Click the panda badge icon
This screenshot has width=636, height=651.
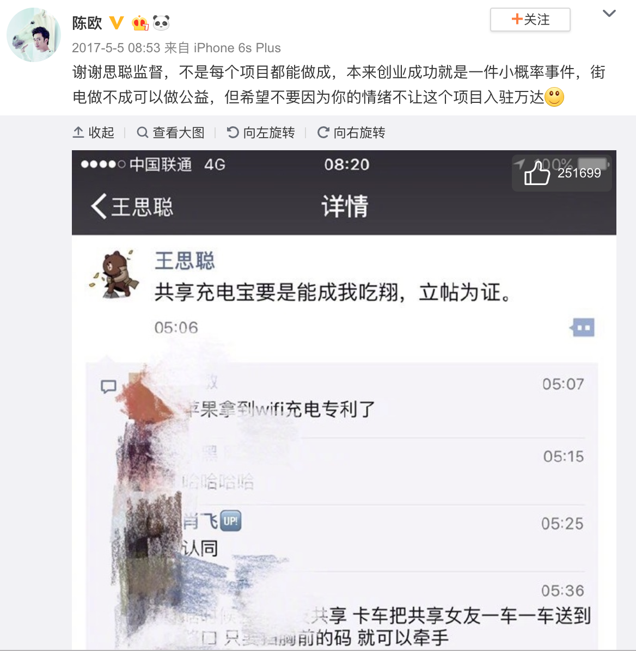coord(161,23)
